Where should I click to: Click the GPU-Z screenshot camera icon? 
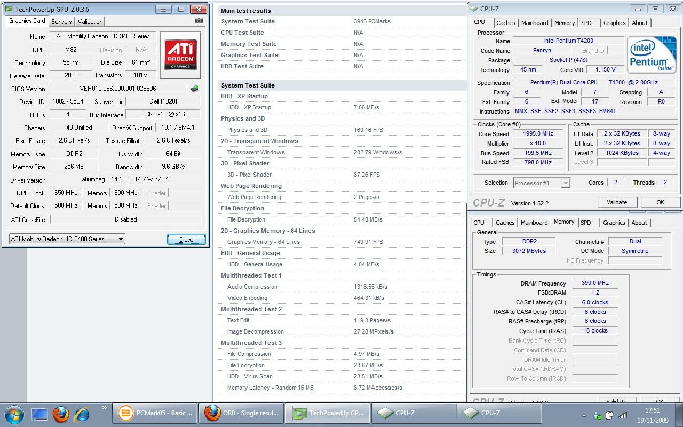tap(199, 21)
